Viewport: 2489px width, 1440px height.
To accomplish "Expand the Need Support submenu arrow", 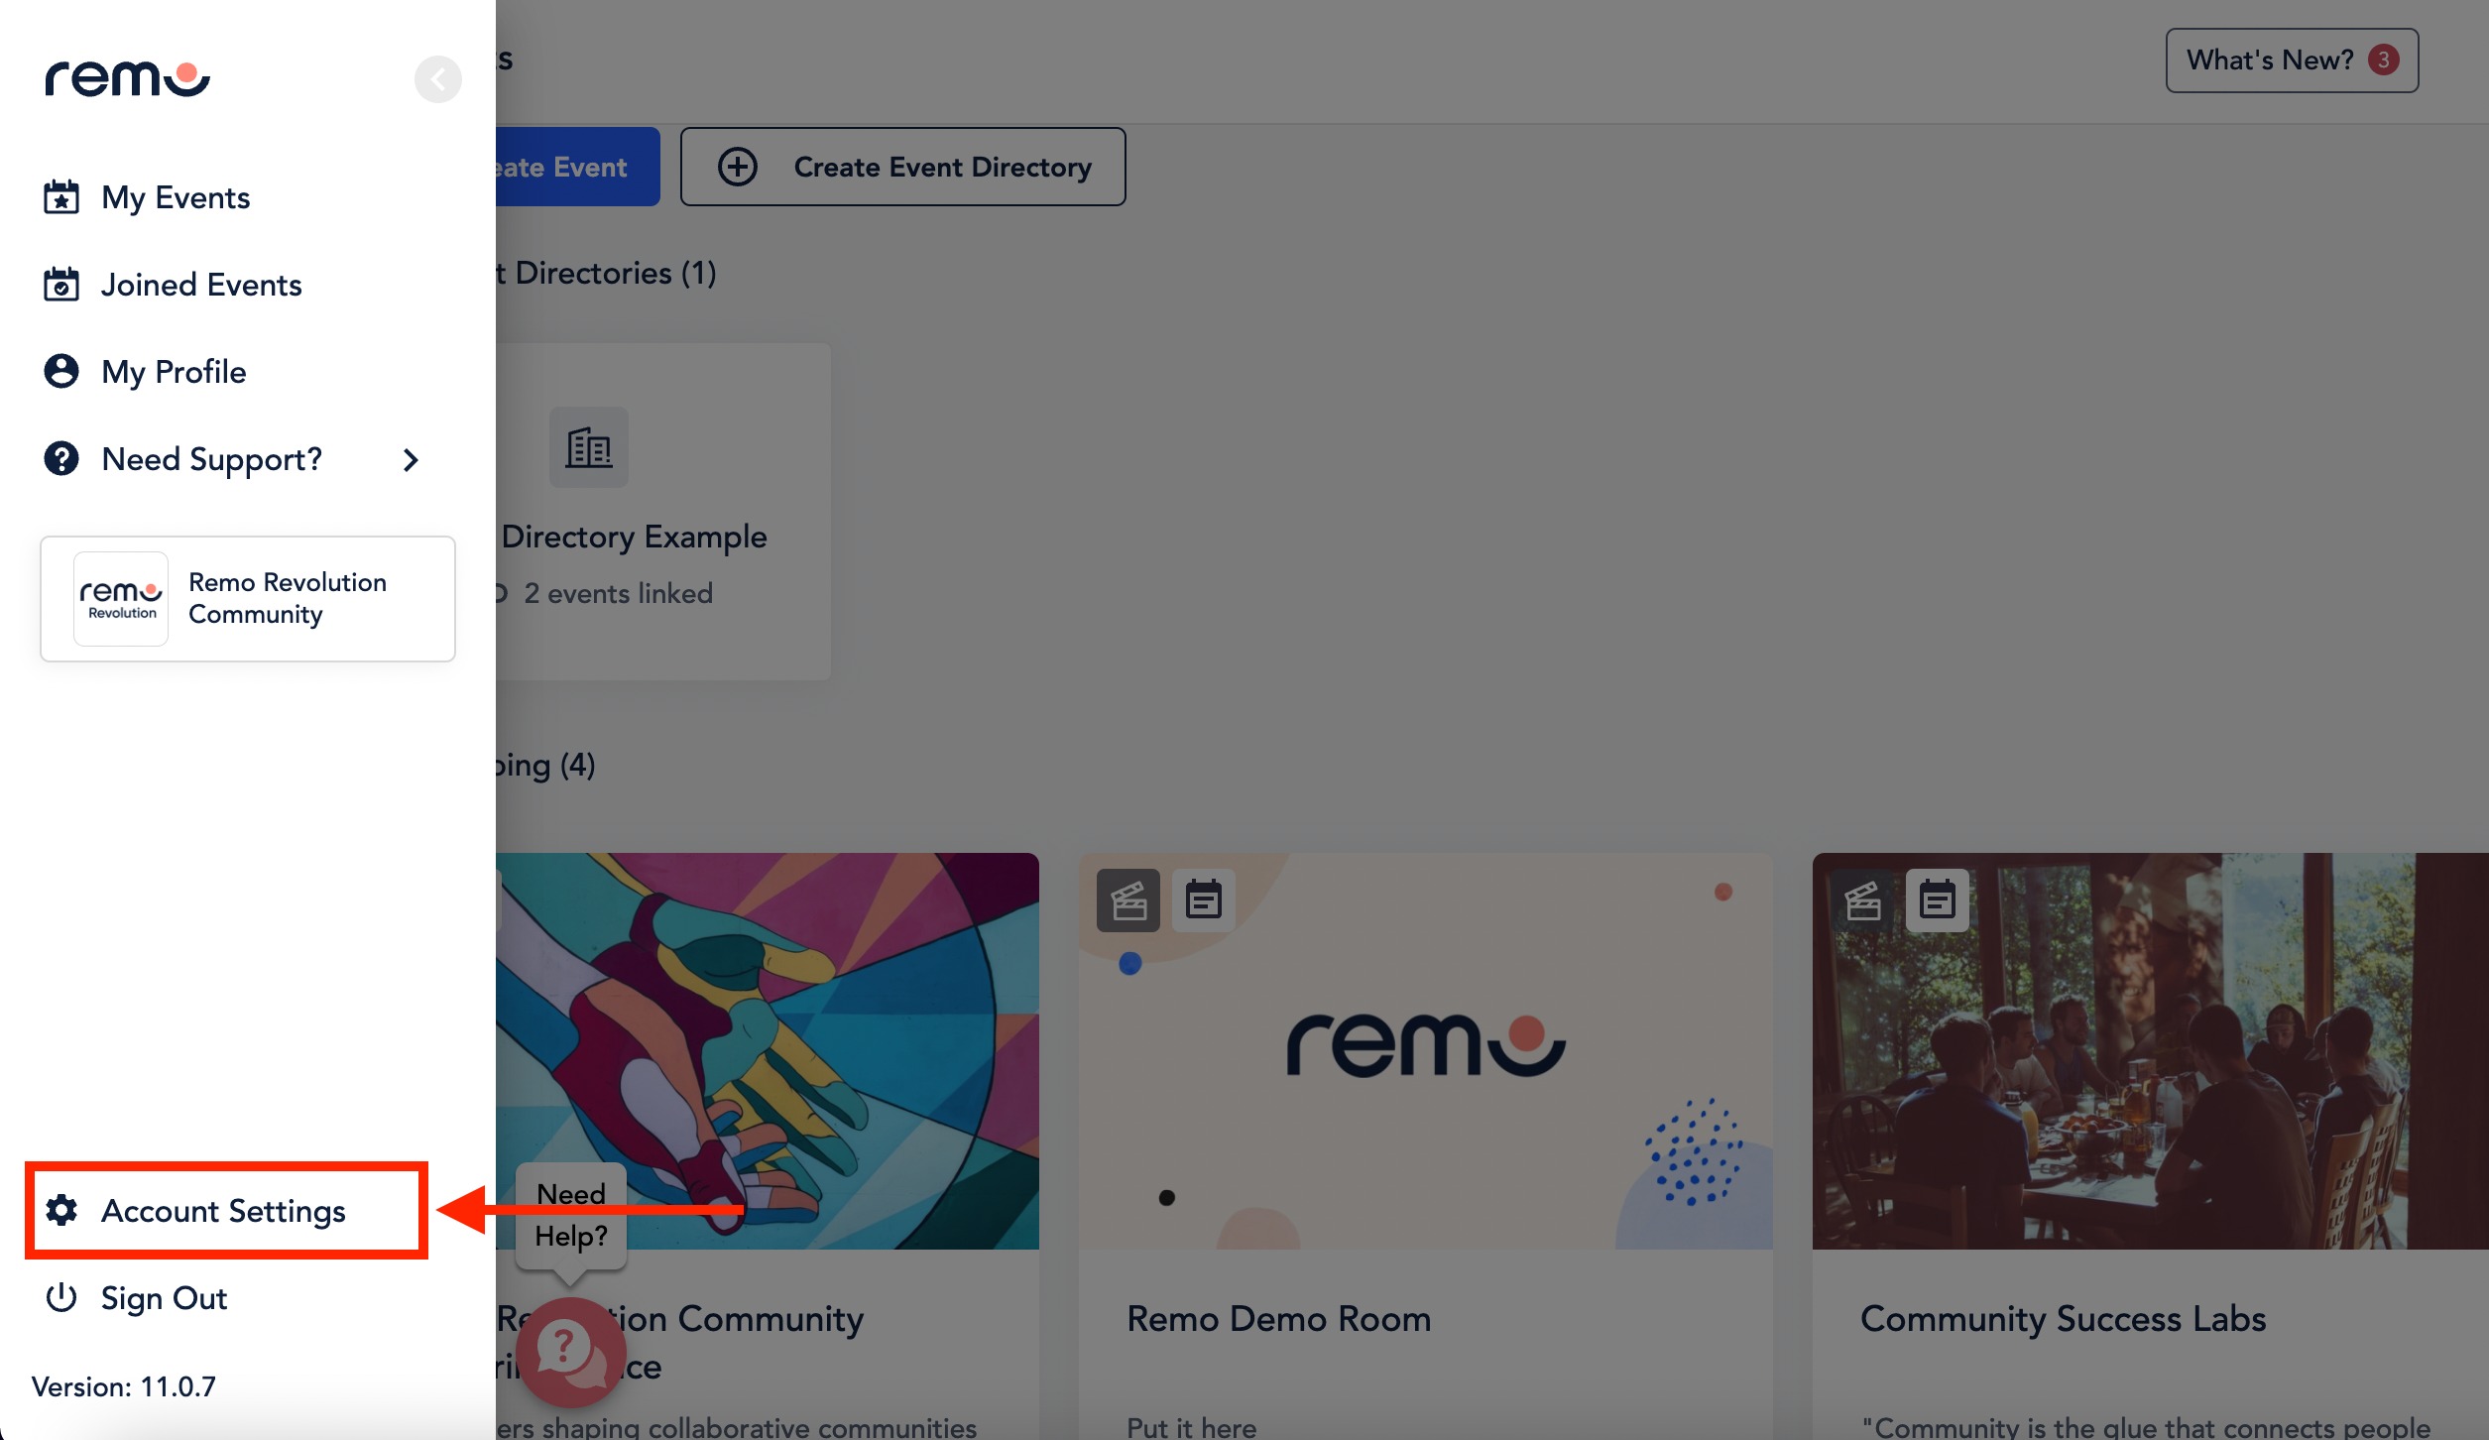I will point(411,460).
